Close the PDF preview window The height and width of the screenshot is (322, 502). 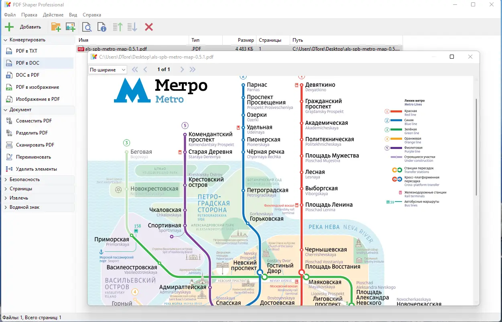(470, 57)
